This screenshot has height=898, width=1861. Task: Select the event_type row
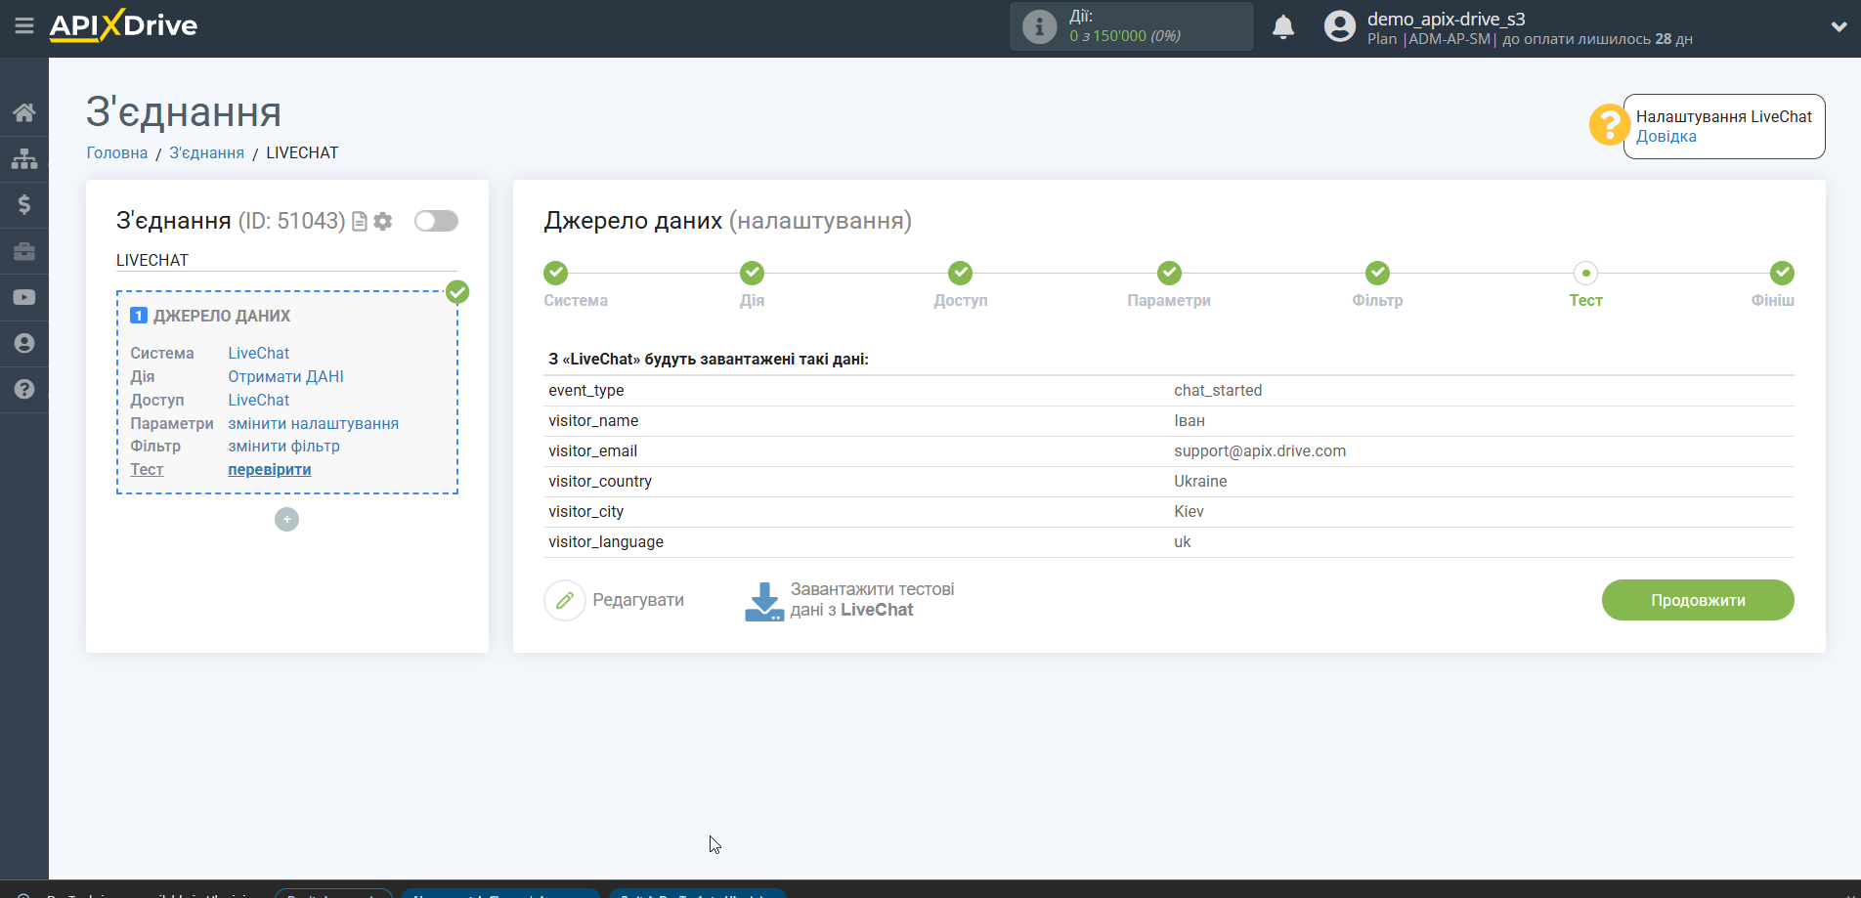click(1169, 391)
